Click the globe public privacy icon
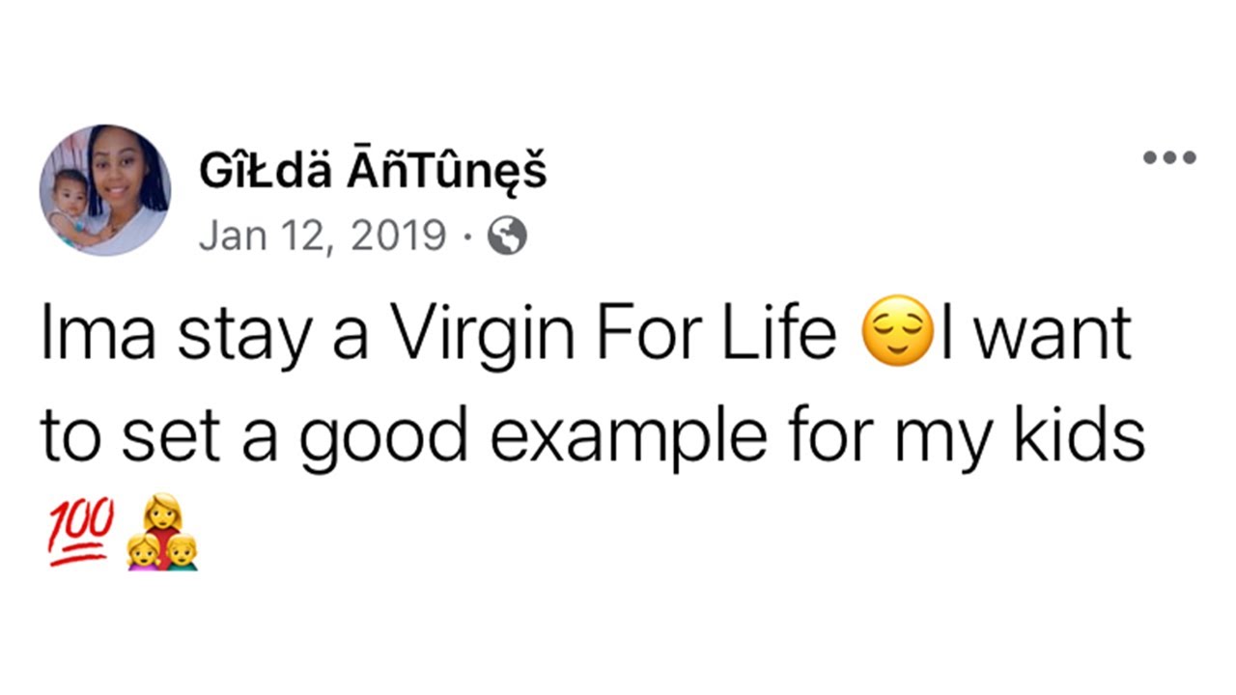Screen dimensions: 1236x695 pos(507,236)
